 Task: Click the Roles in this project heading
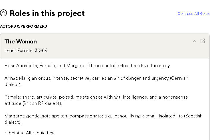[47, 13]
